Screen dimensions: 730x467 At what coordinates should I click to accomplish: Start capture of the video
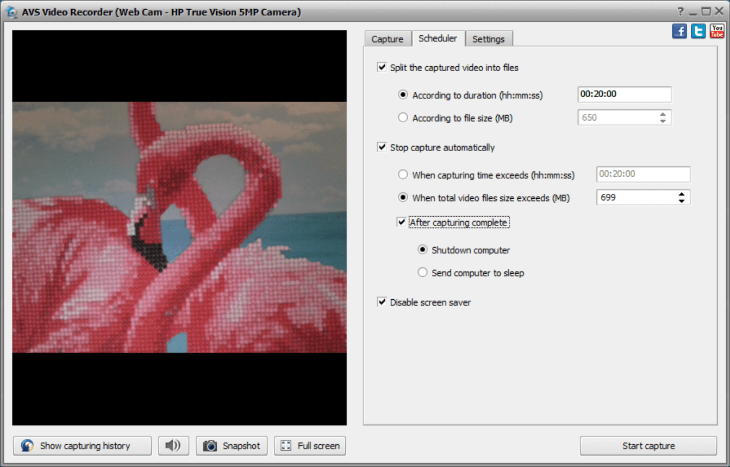coord(648,446)
